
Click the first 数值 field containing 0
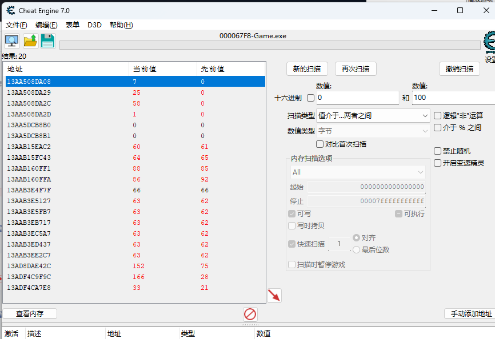point(357,98)
